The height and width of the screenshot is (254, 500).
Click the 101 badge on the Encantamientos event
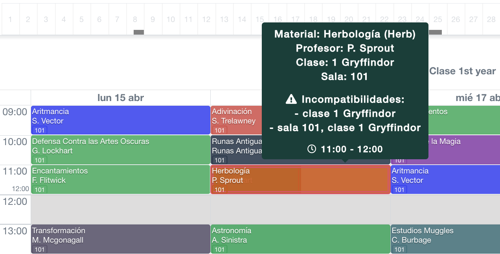39,190
